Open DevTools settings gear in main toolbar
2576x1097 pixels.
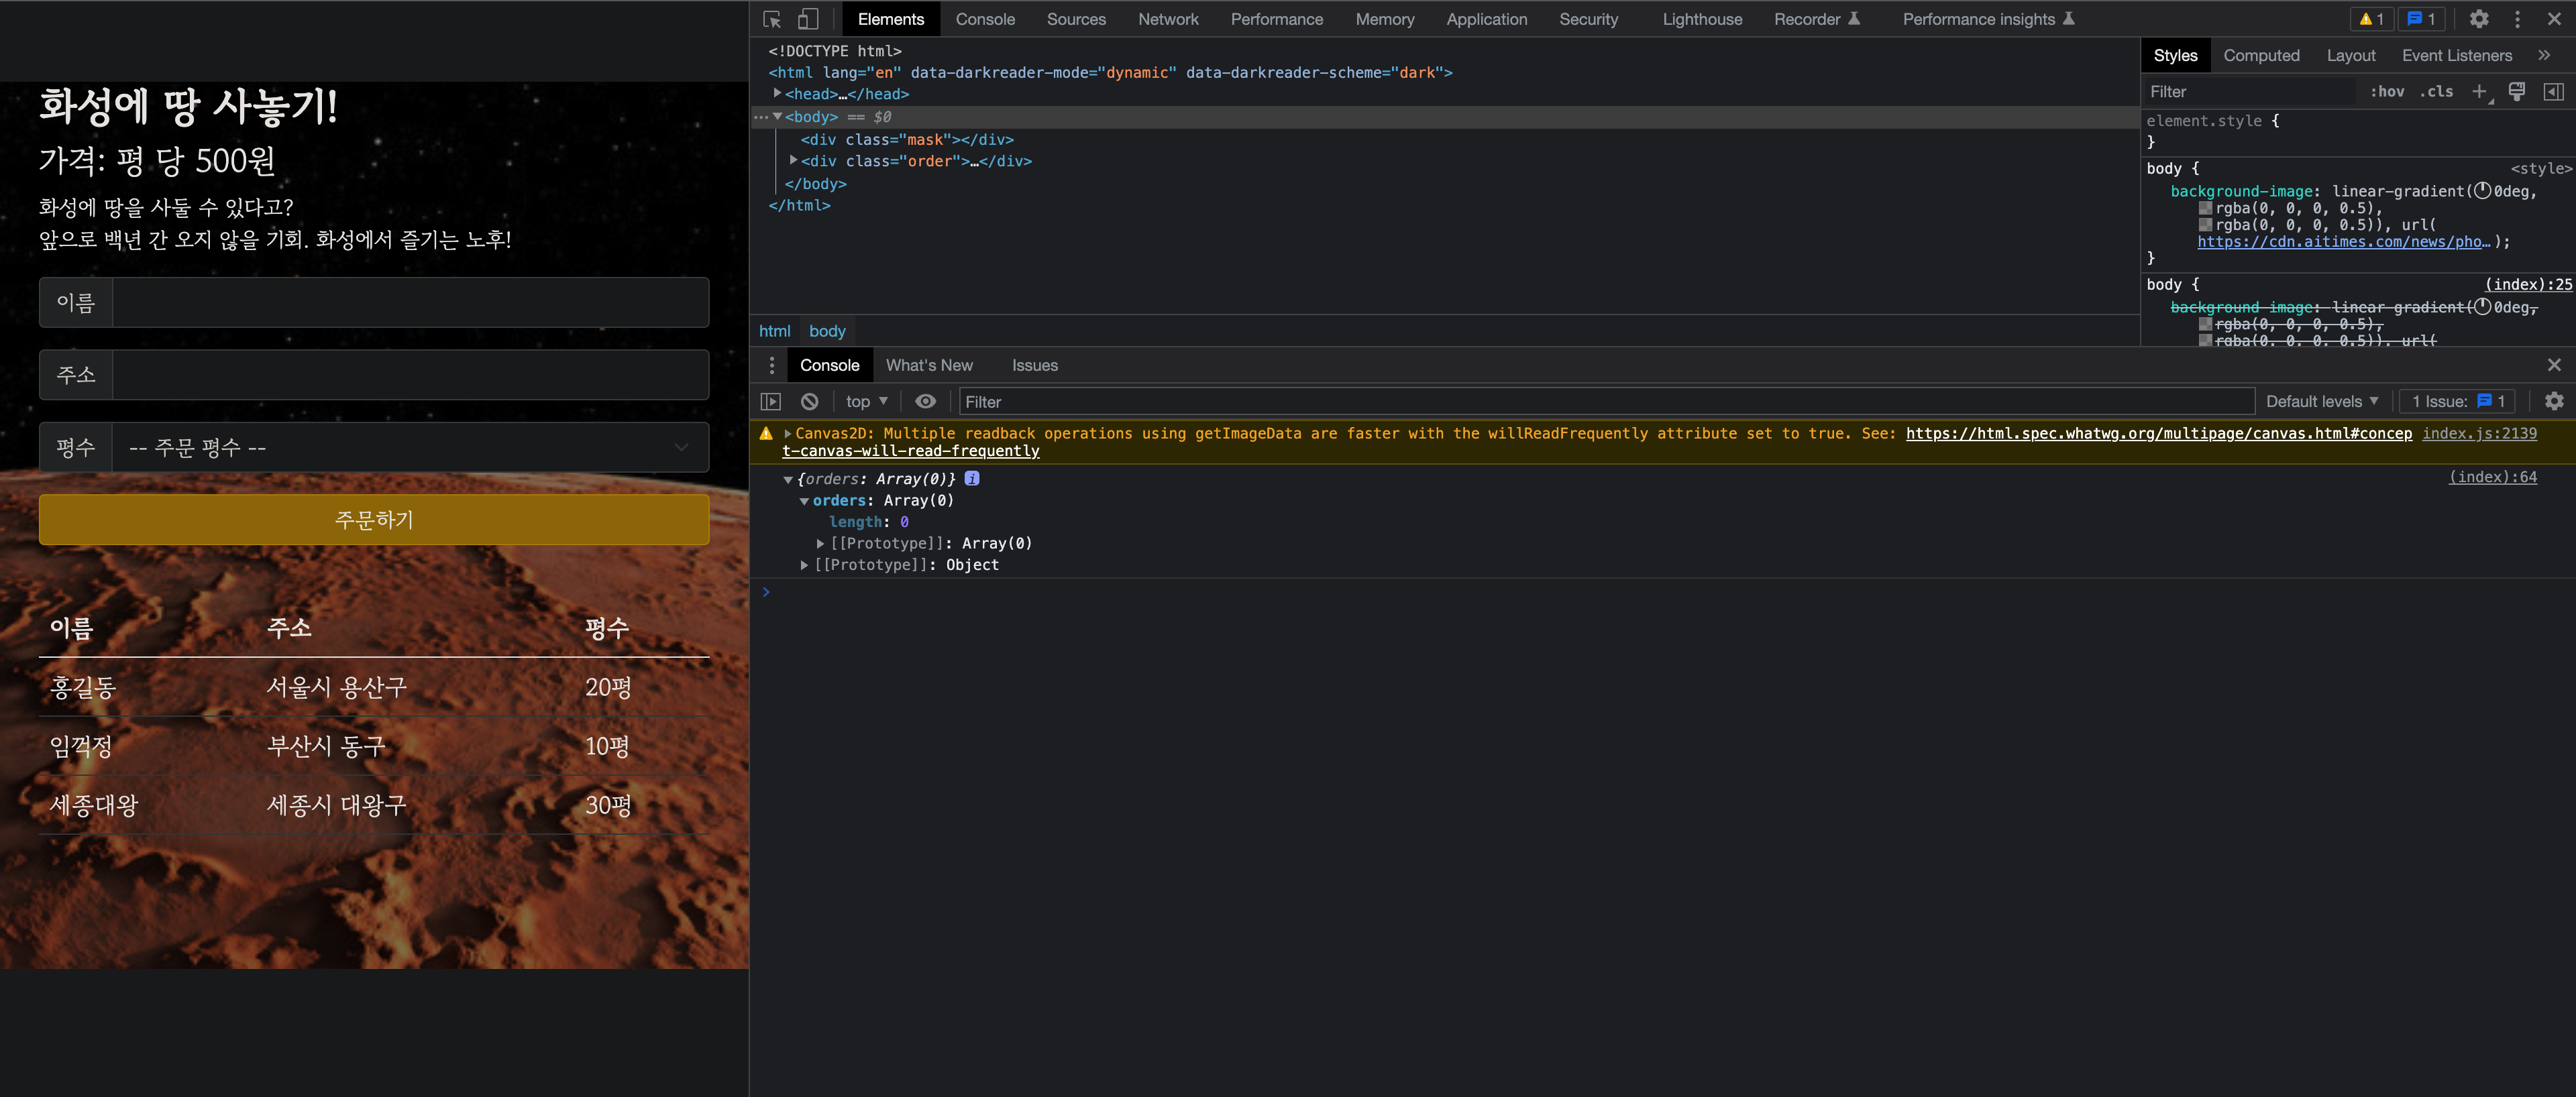(2479, 19)
